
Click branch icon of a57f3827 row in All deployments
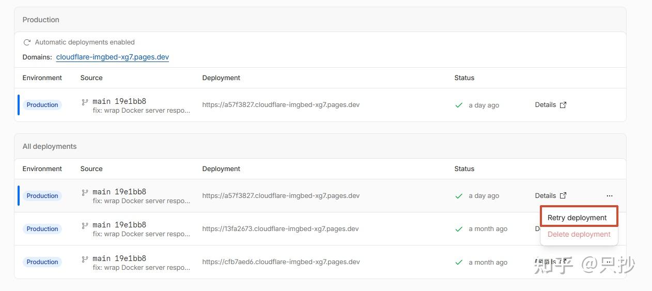[85, 193]
